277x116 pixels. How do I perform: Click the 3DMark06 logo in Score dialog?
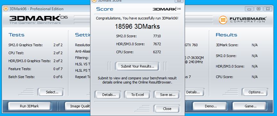coord(167,9)
